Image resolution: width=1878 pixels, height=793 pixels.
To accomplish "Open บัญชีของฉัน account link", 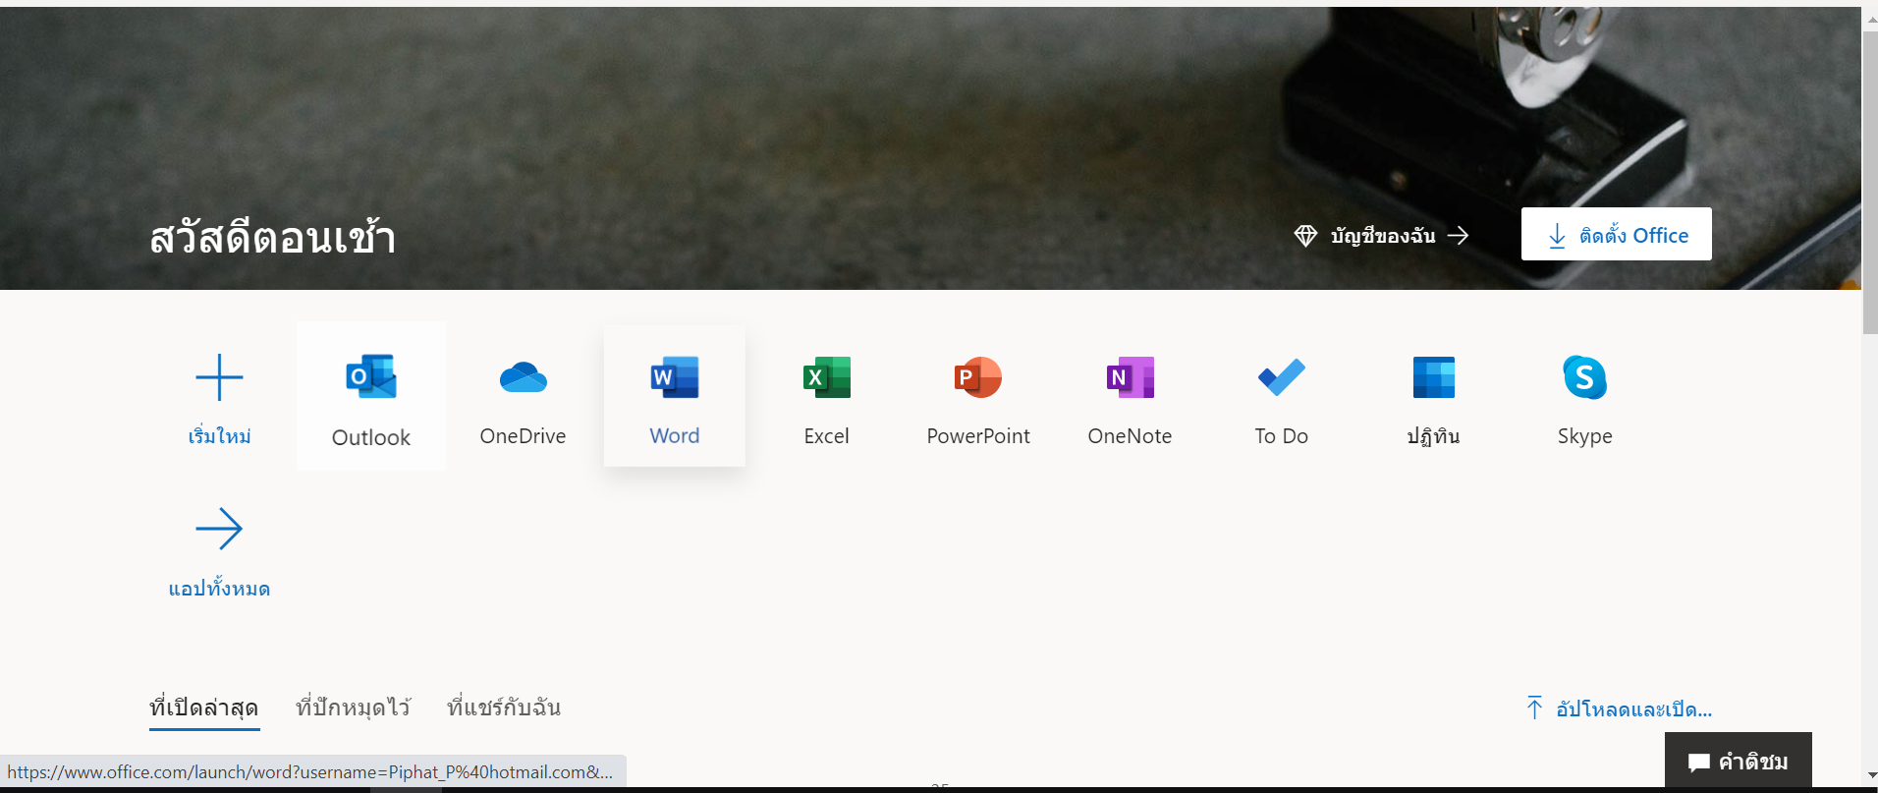I will [x=1382, y=235].
